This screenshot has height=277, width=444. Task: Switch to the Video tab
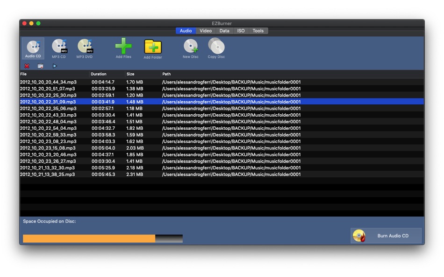pos(206,31)
